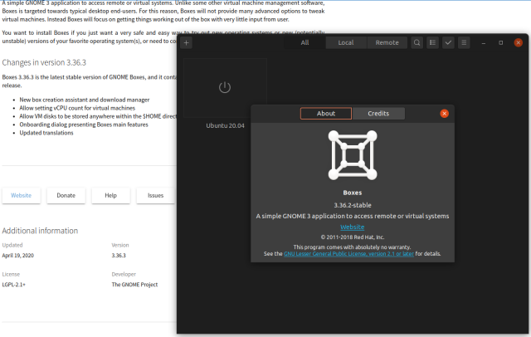Open the Website link in About dialog
This screenshot has height=337, width=531.
point(352,227)
